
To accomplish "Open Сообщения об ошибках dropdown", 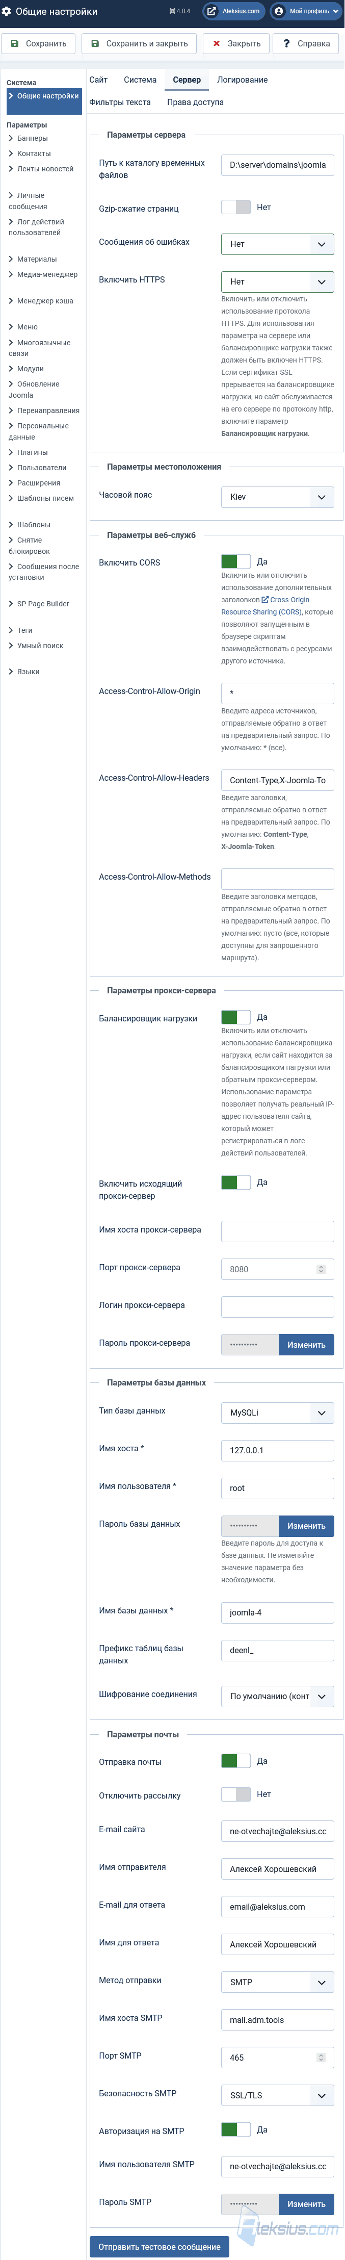I will 277,244.
